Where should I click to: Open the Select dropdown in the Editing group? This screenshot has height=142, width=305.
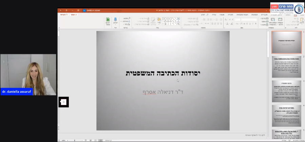[x=127, y=24]
